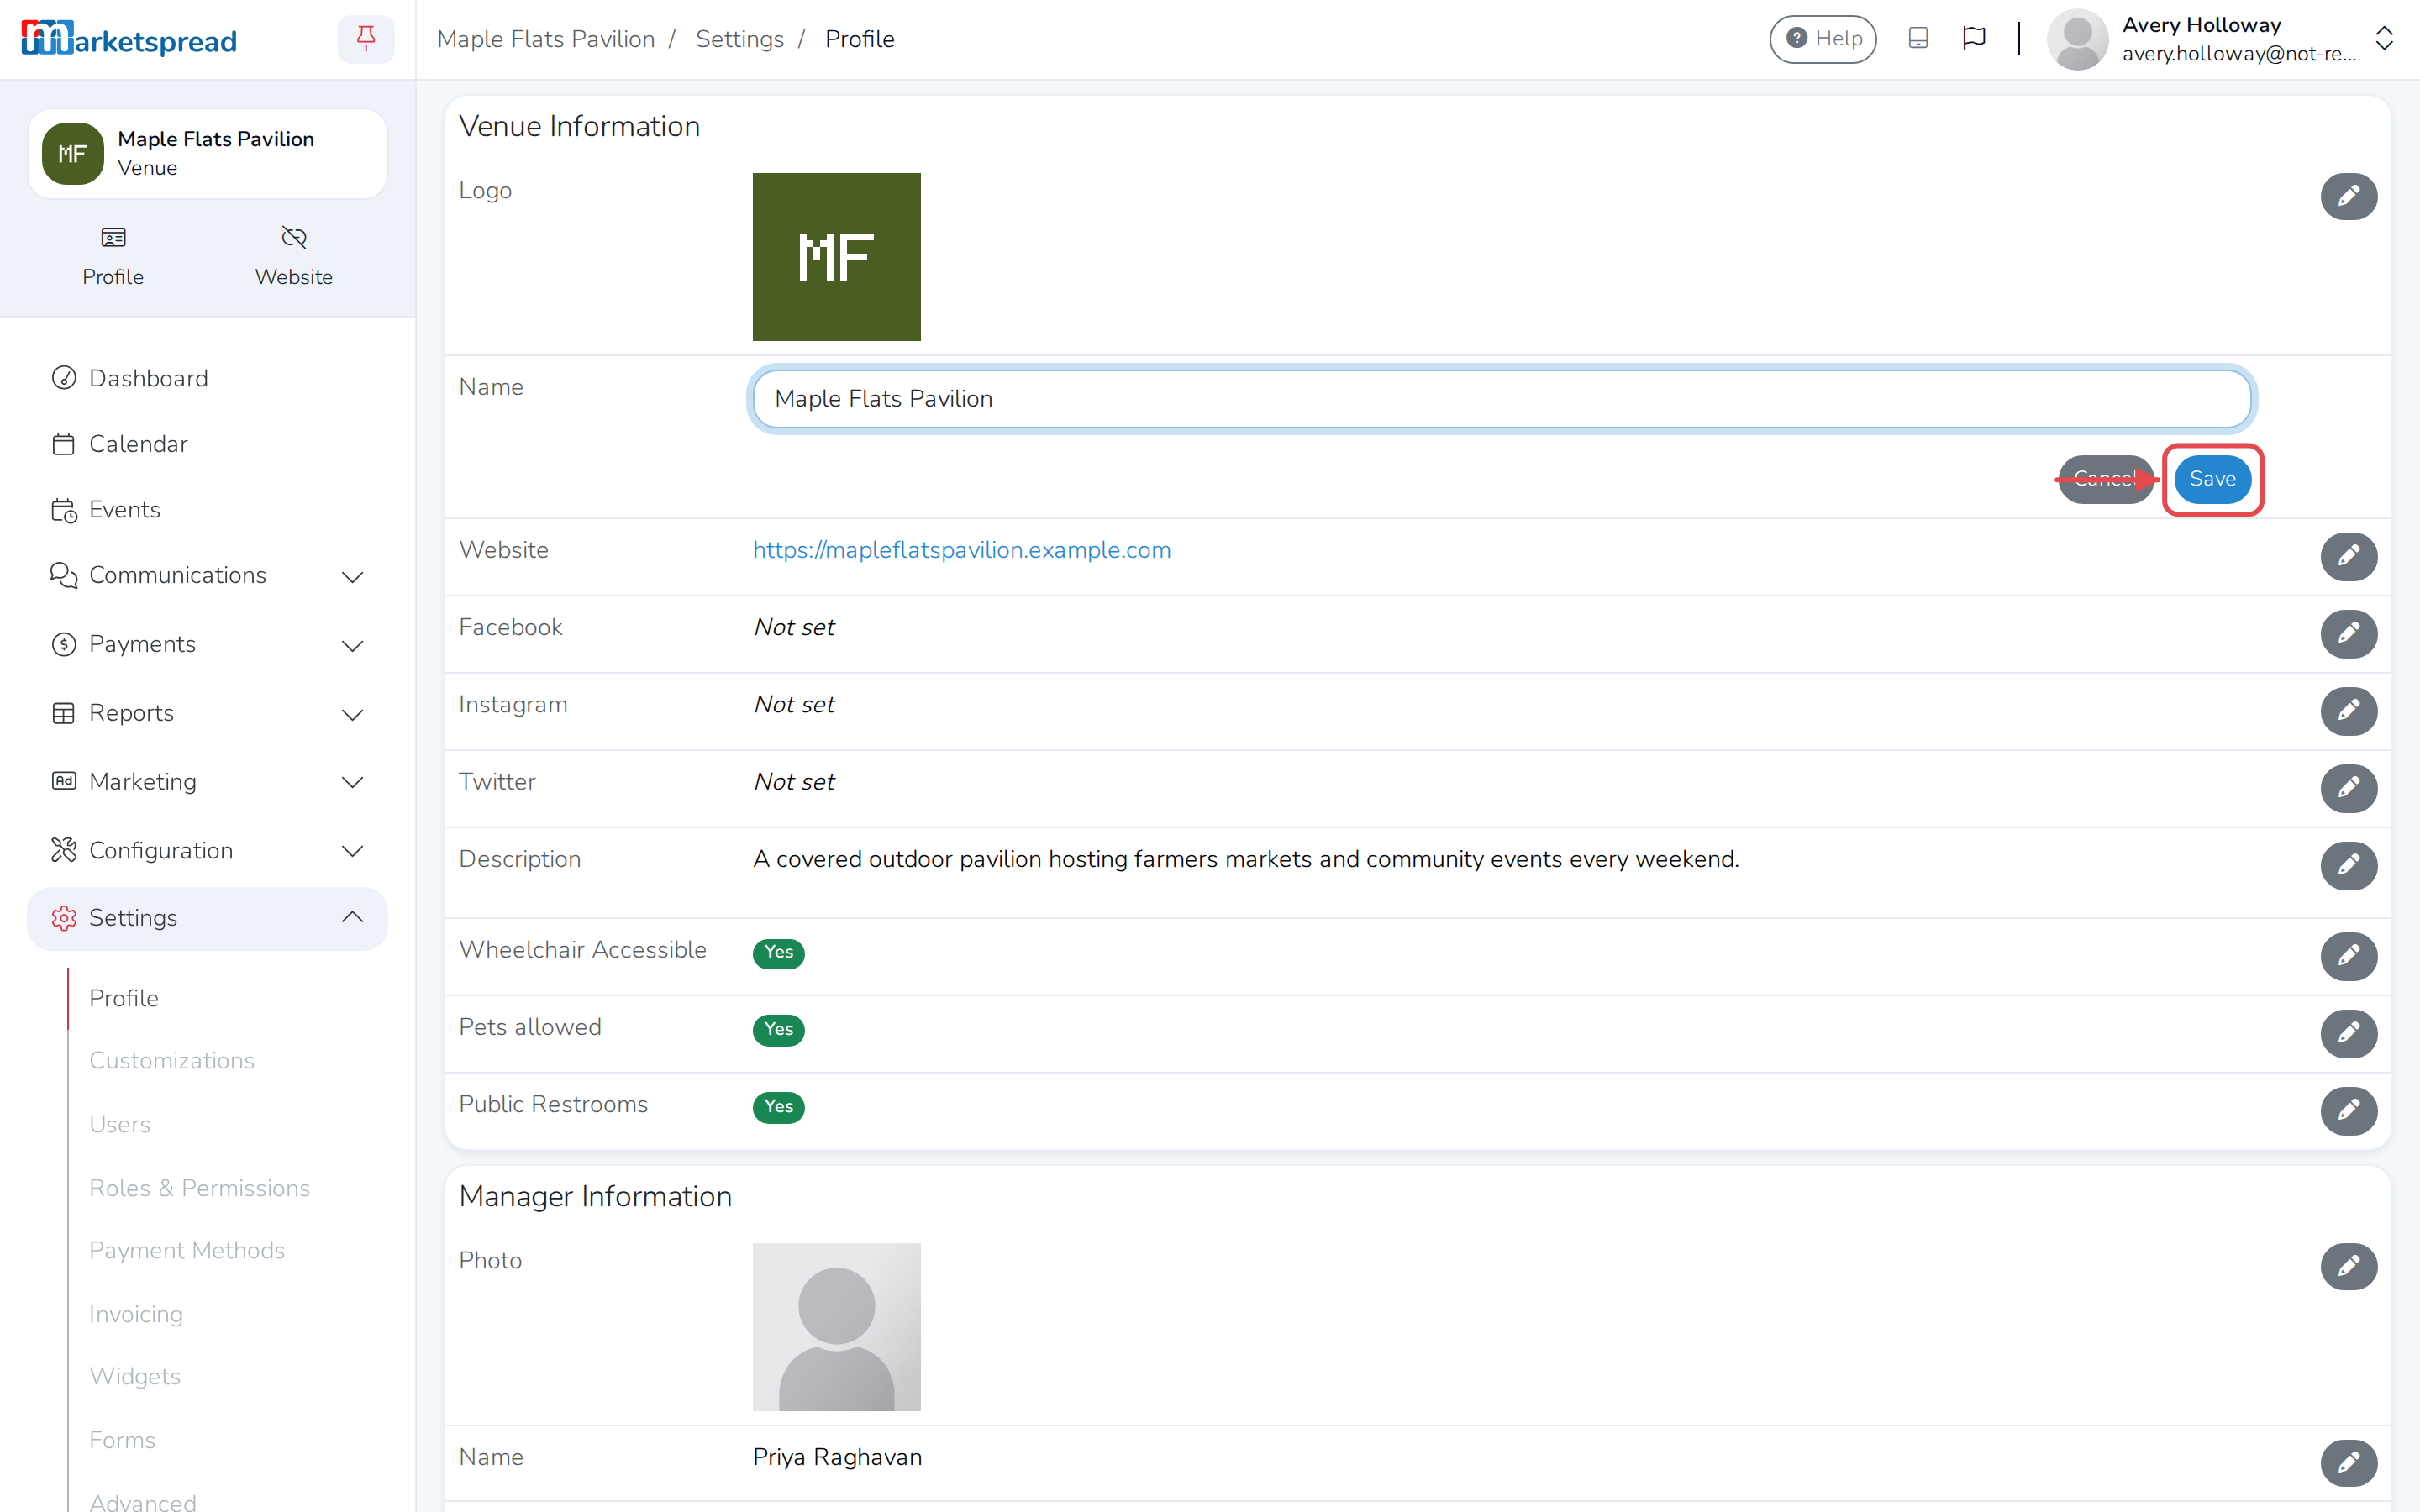Click the Cancel button
Viewport: 2420px width, 1512px height.
pyautogui.click(x=2105, y=479)
